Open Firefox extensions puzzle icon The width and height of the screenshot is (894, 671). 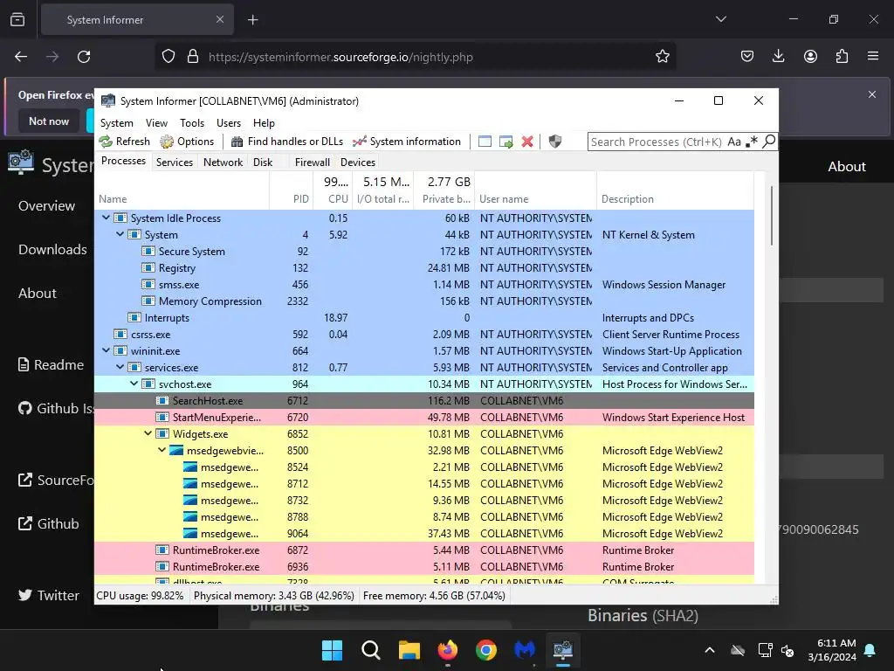(x=842, y=56)
